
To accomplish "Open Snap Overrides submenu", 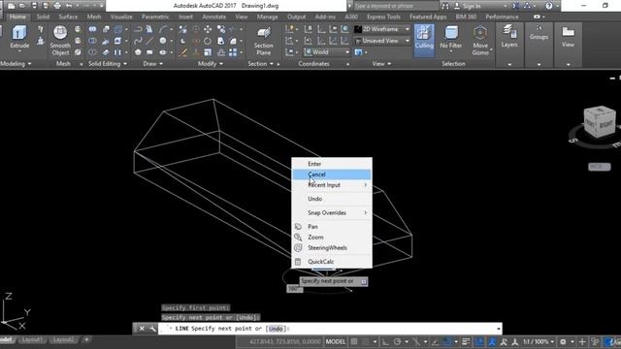I will click(332, 213).
